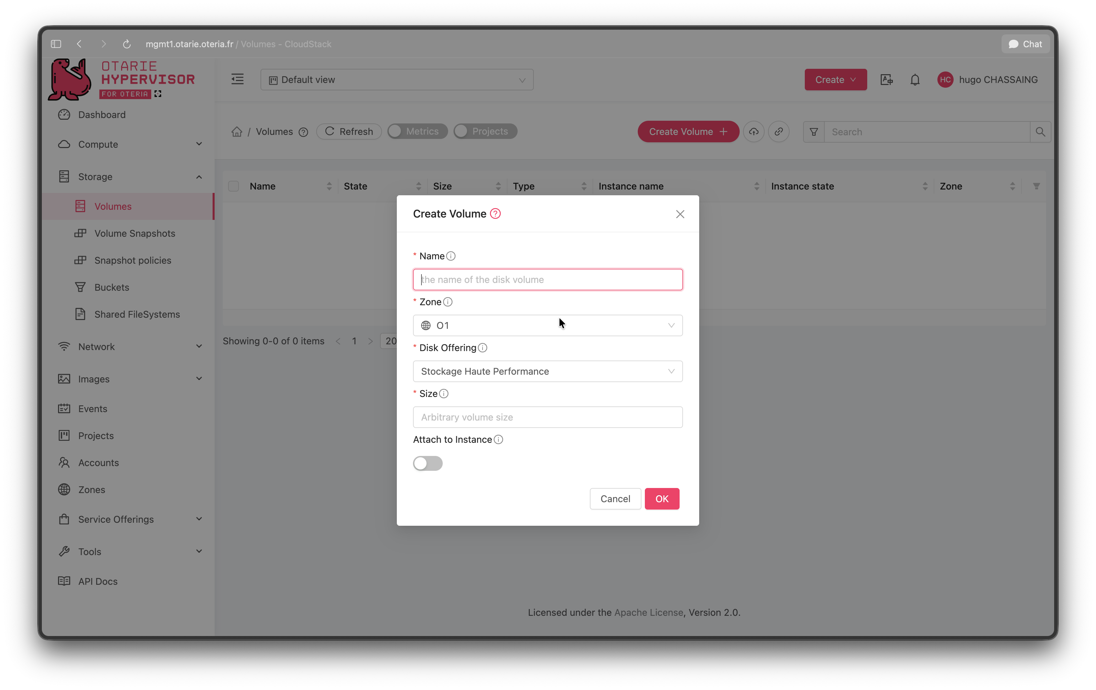The height and width of the screenshot is (690, 1096).
Task: Click the volume Name input field
Action: pyautogui.click(x=548, y=280)
